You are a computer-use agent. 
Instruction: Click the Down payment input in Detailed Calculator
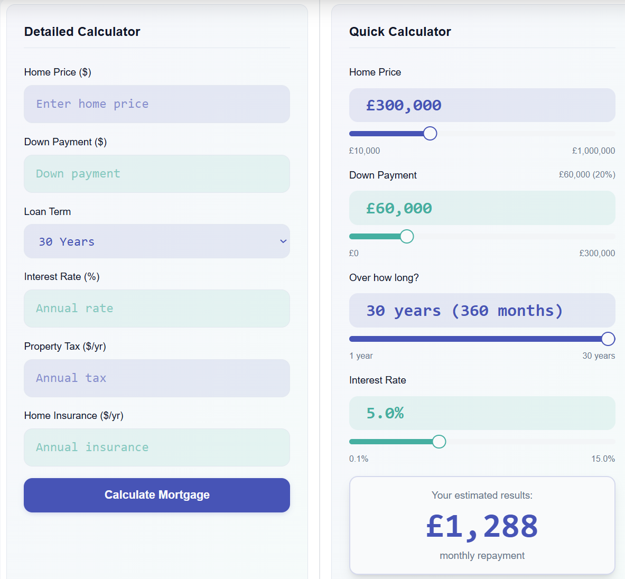click(x=156, y=174)
